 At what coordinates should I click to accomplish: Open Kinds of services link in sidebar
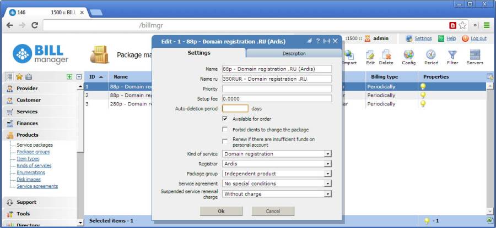coord(34,165)
